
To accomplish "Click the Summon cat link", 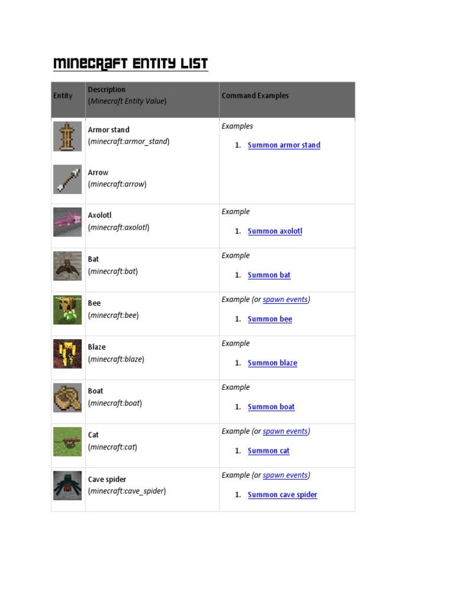I will 268,451.
